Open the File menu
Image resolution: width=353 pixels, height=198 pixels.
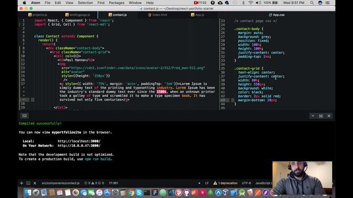[47, 3]
